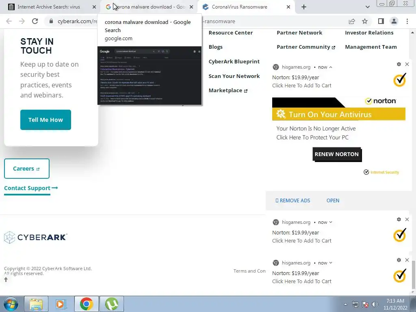416x312 pixels.
Task: Click the RENEW NORTON button
Action: 337,154
